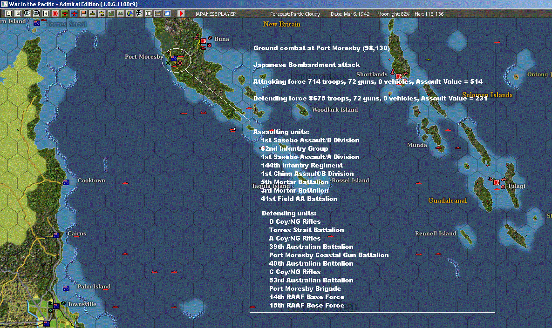Select the Cairns Australian base flag
This screenshot has width=552, height=328.
click(x=56, y=235)
